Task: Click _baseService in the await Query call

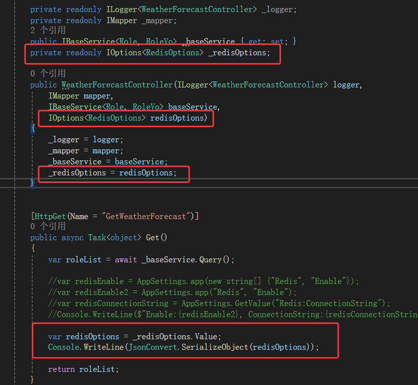Action: click(168, 260)
